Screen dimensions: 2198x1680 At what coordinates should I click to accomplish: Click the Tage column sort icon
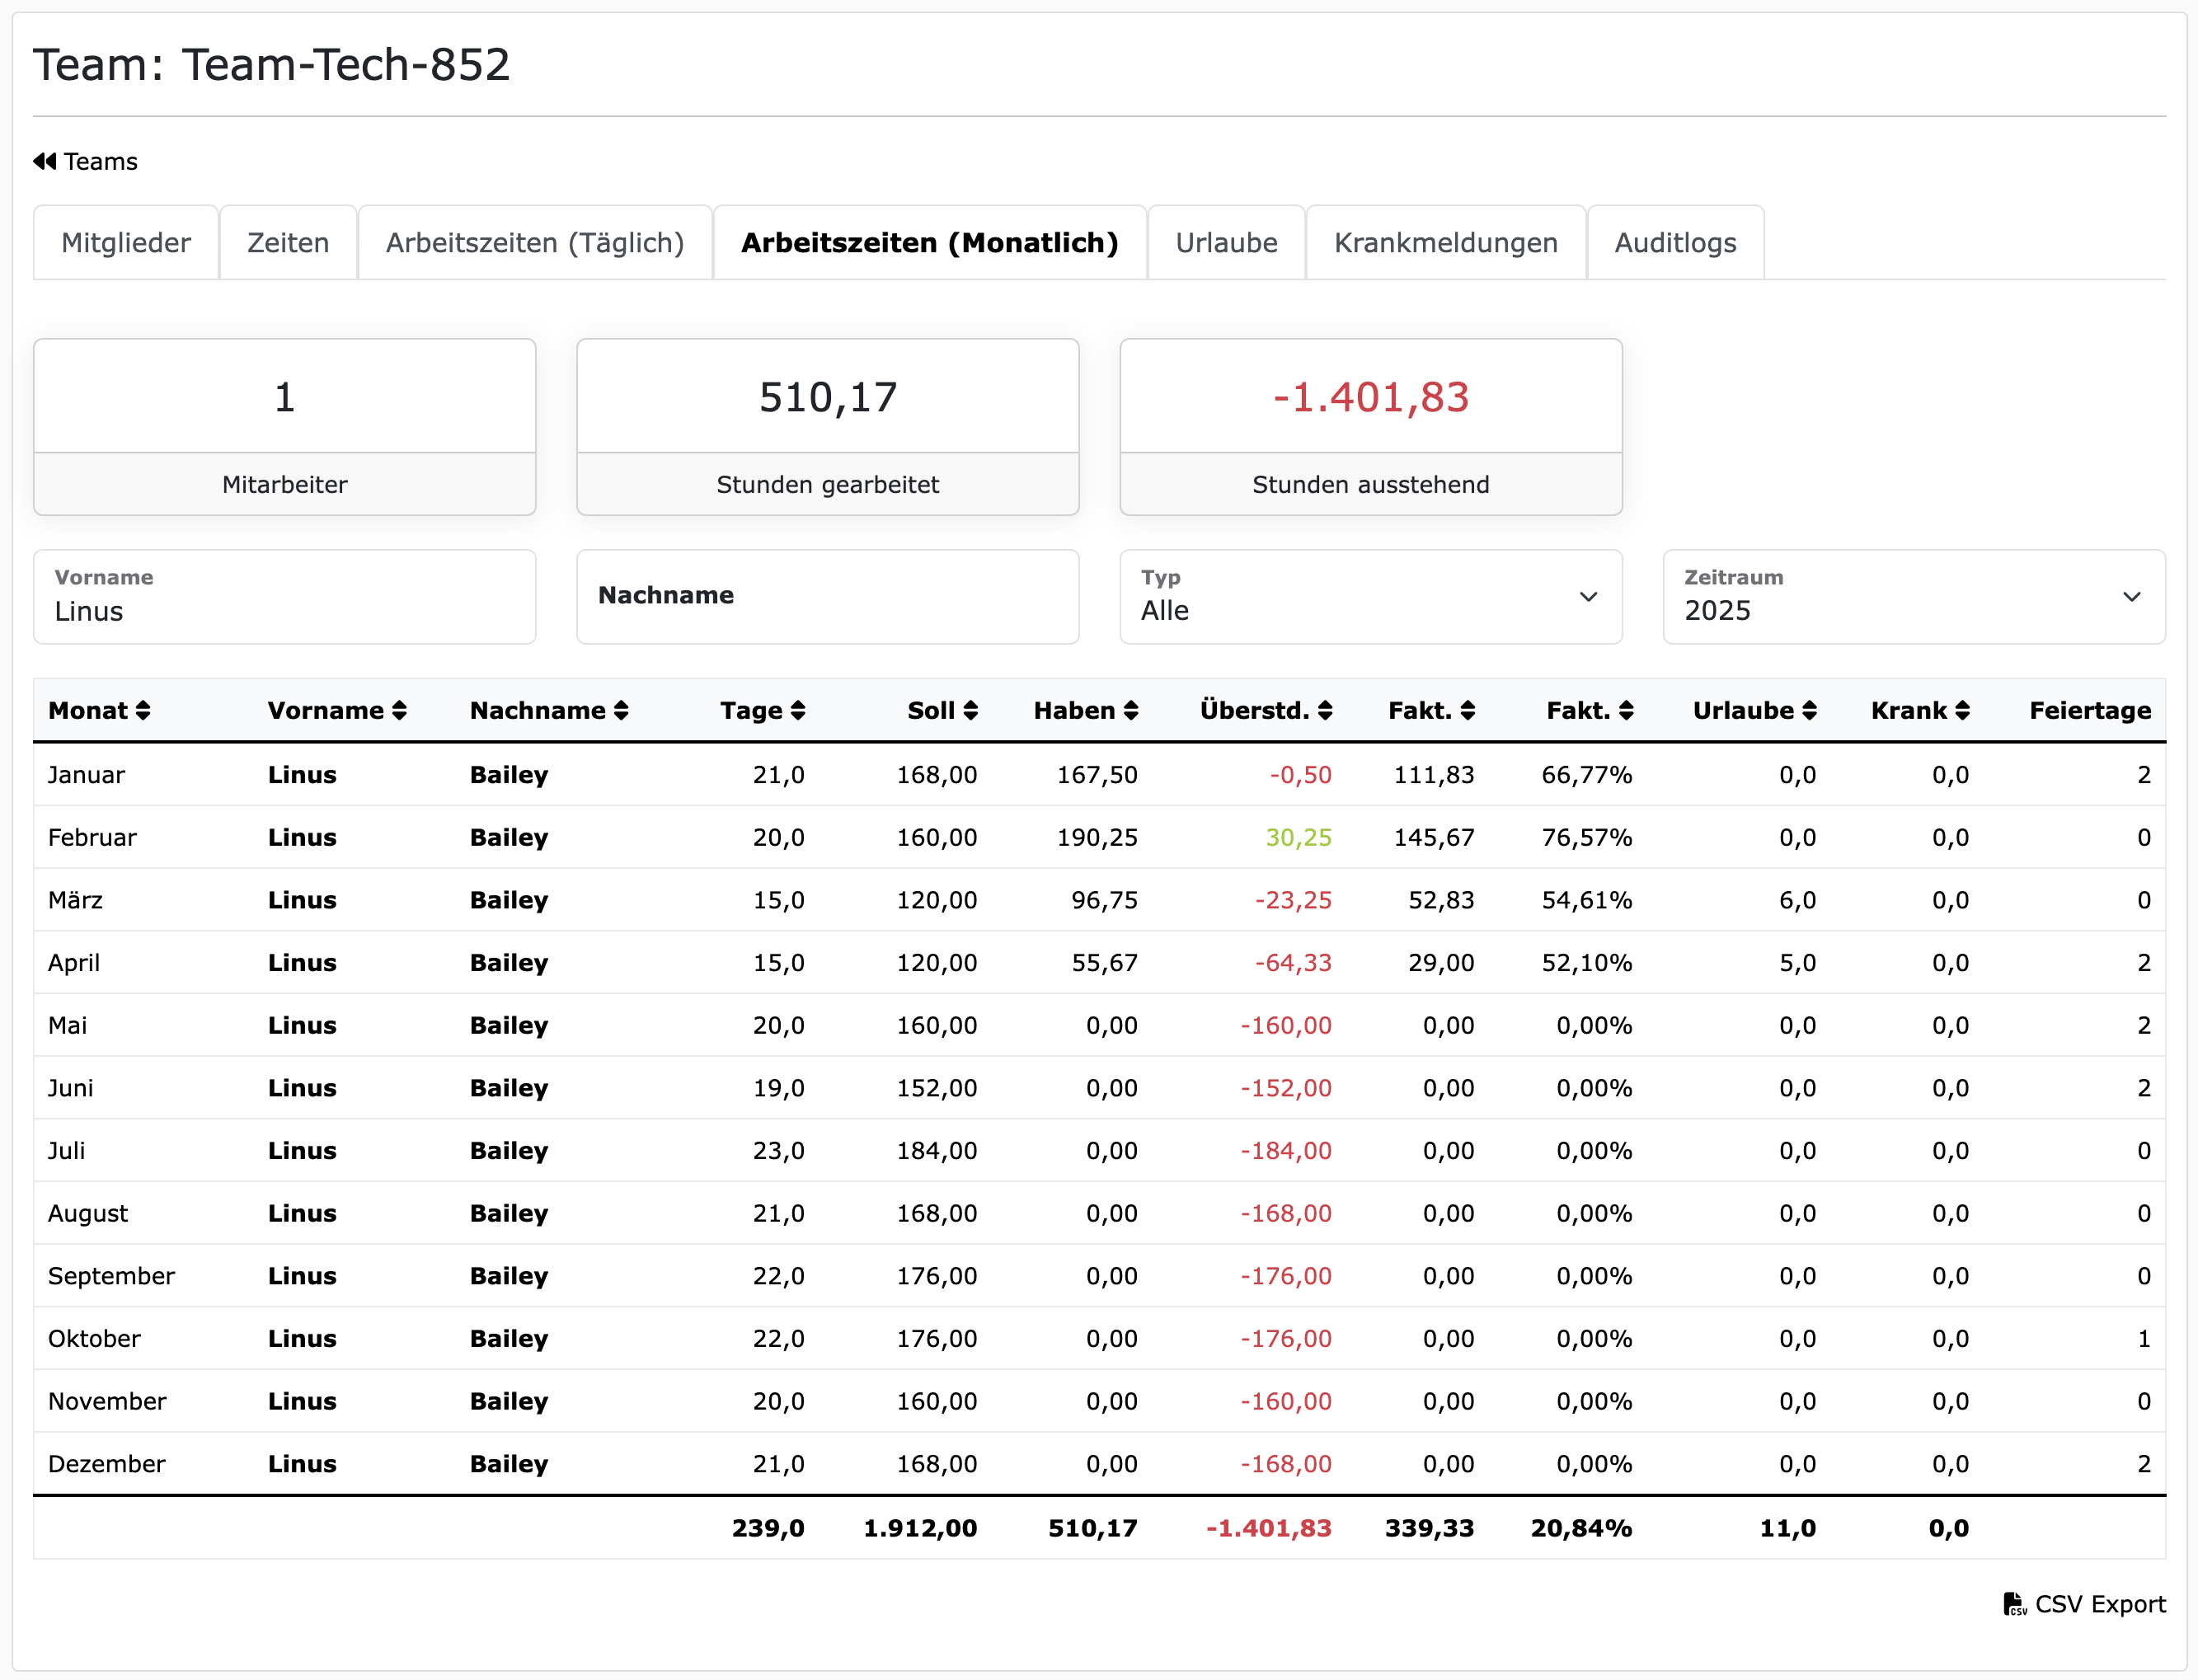(x=797, y=710)
